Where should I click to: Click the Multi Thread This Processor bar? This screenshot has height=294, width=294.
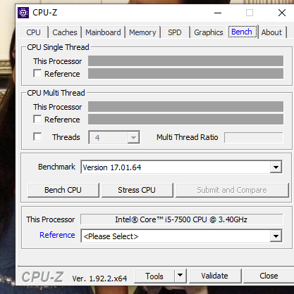185,107
